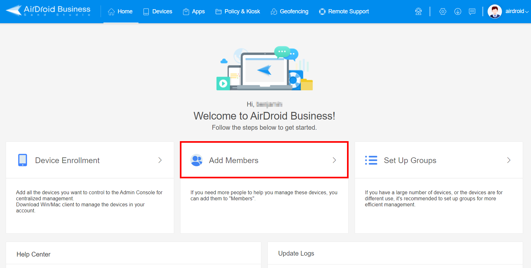Screen dimensions: 531x268
Task: Open the messages chat icon
Action: pos(472,11)
